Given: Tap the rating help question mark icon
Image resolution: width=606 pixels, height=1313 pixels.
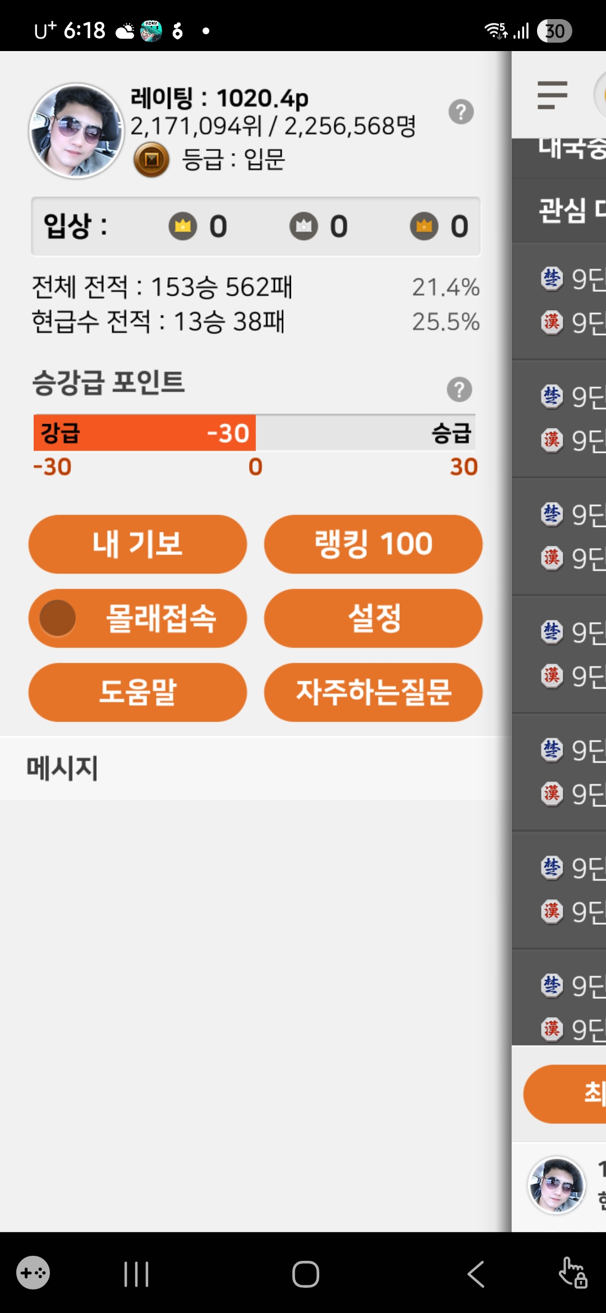Looking at the screenshot, I should pyautogui.click(x=461, y=112).
